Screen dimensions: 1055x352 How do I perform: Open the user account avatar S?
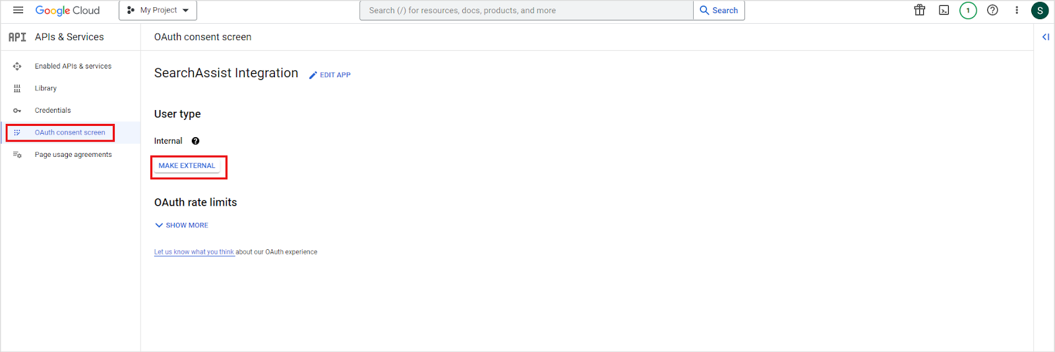coord(1040,11)
